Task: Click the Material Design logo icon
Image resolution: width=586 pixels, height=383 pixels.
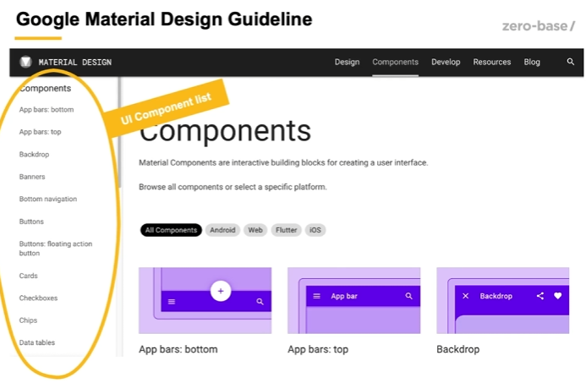Action: (25, 62)
